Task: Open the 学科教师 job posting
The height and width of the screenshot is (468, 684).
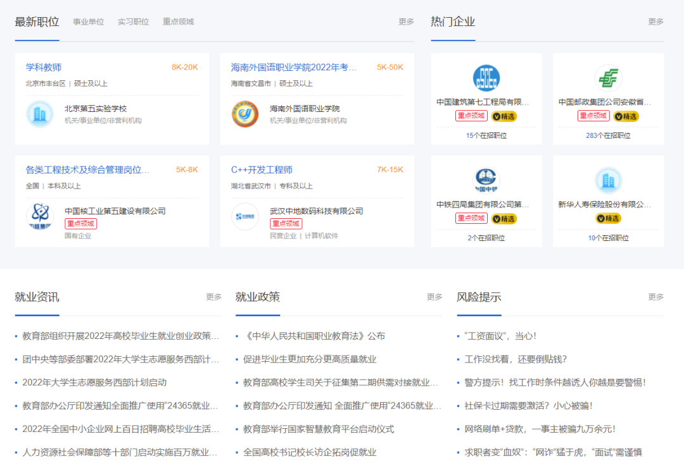Action: (44, 67)
